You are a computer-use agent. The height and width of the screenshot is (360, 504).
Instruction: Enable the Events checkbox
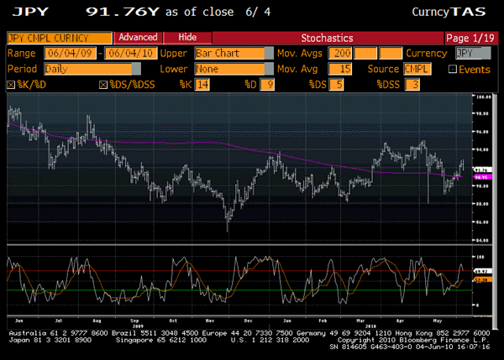click(453, 69)
